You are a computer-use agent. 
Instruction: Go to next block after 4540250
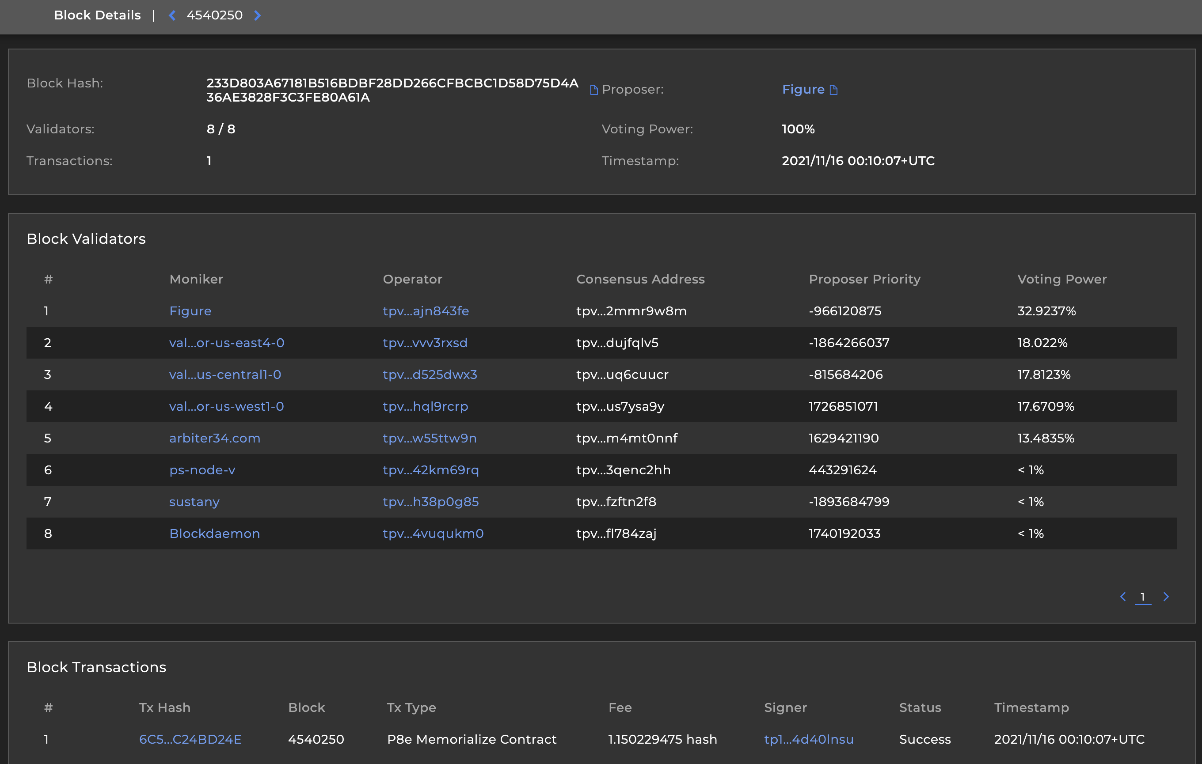[x=258, y=15]
